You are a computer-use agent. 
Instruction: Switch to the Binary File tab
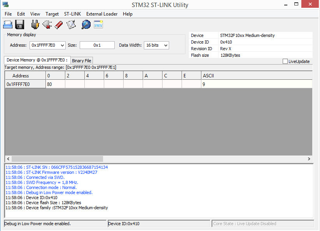tap(81, 61)
